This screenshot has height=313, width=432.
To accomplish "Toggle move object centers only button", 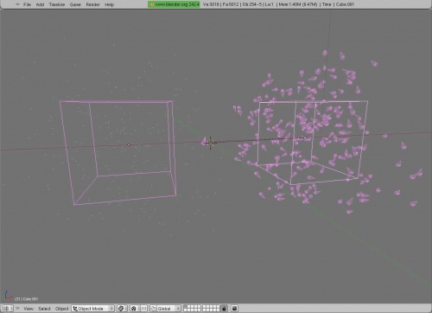I will 144,309.
